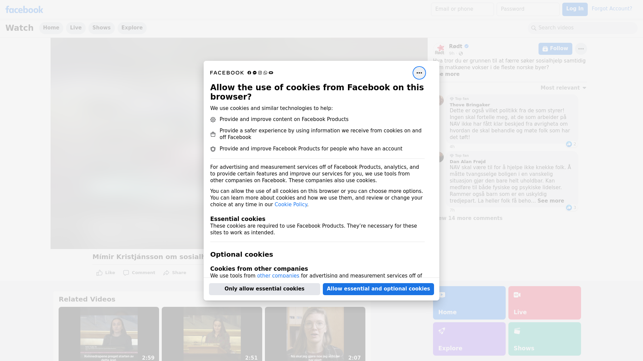Click commenter name Dan Alan Frøjd
This screenshot has width=643, height=361.
(x=468, y=162)
